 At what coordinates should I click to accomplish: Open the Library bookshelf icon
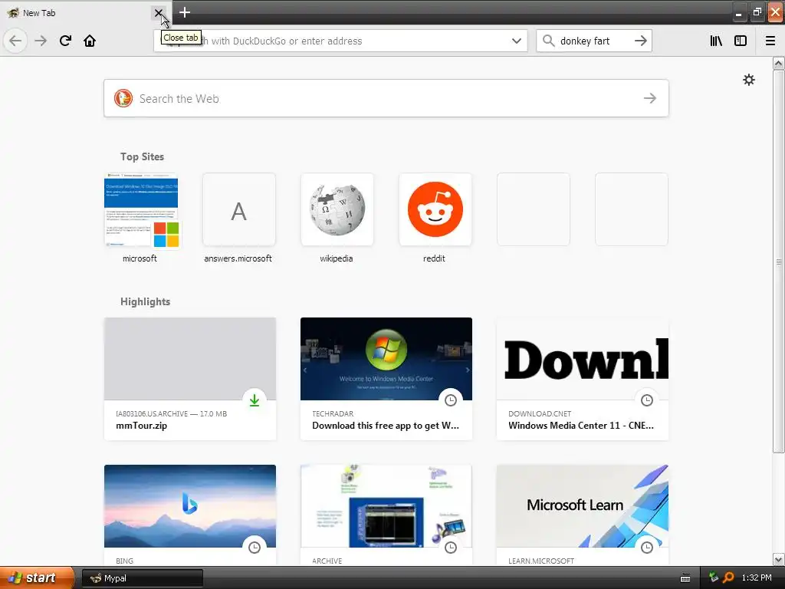click(716, 41)
